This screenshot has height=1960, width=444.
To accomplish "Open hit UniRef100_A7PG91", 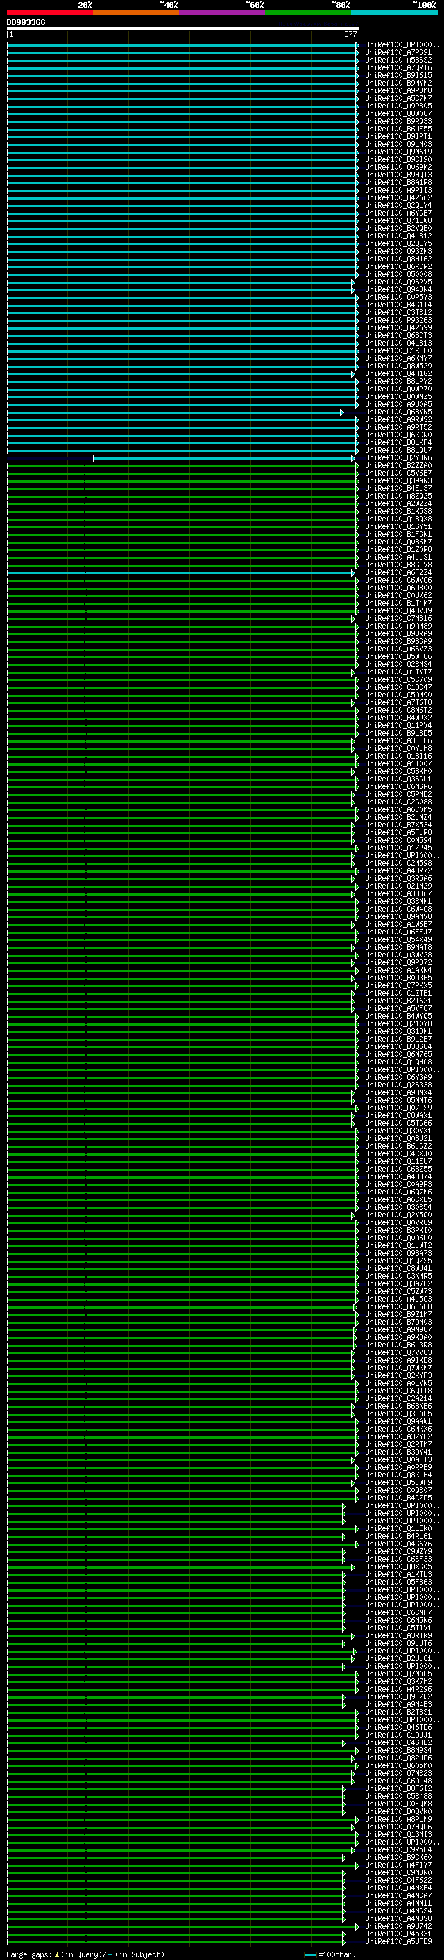I will (x=398, y=53).
